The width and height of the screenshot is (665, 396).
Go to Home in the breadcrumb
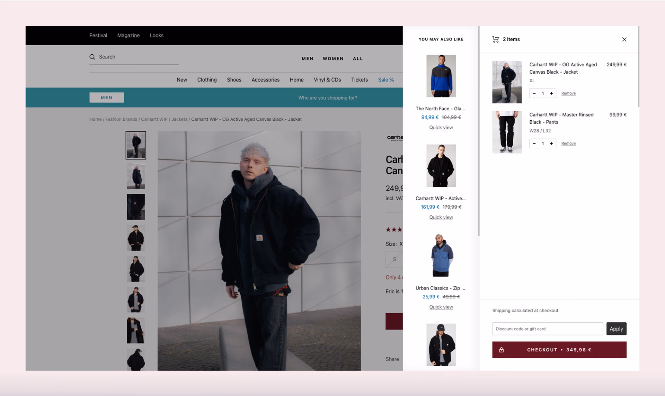point(96,119)
